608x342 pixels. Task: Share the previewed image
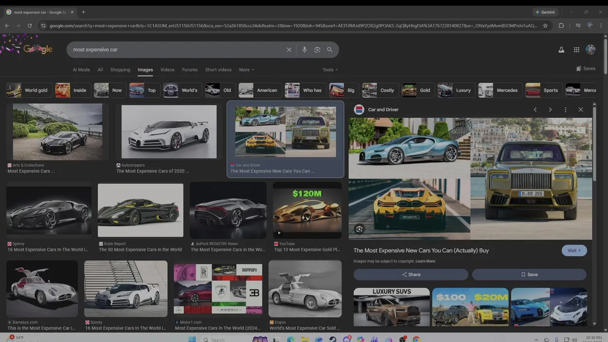[x=411, y=275]
